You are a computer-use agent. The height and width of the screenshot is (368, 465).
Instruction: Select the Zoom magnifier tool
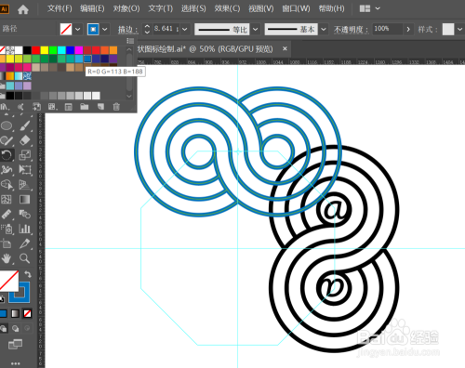click(25, 258)
